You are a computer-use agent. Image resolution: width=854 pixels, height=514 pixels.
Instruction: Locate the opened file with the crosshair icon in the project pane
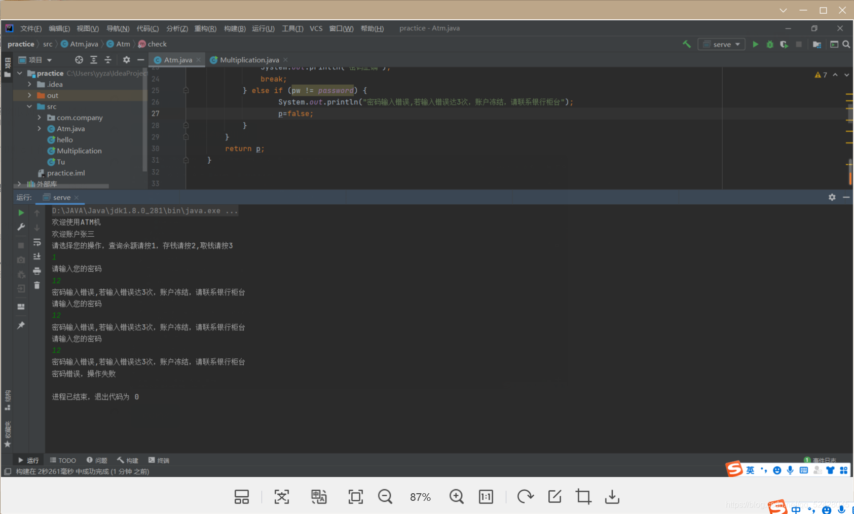(x=79, y=60)
